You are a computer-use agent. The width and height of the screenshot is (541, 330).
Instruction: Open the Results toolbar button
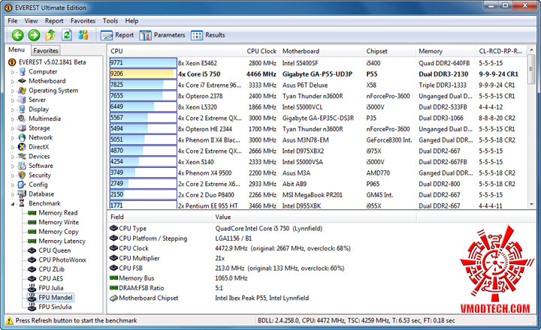click(x=207, y=35)
